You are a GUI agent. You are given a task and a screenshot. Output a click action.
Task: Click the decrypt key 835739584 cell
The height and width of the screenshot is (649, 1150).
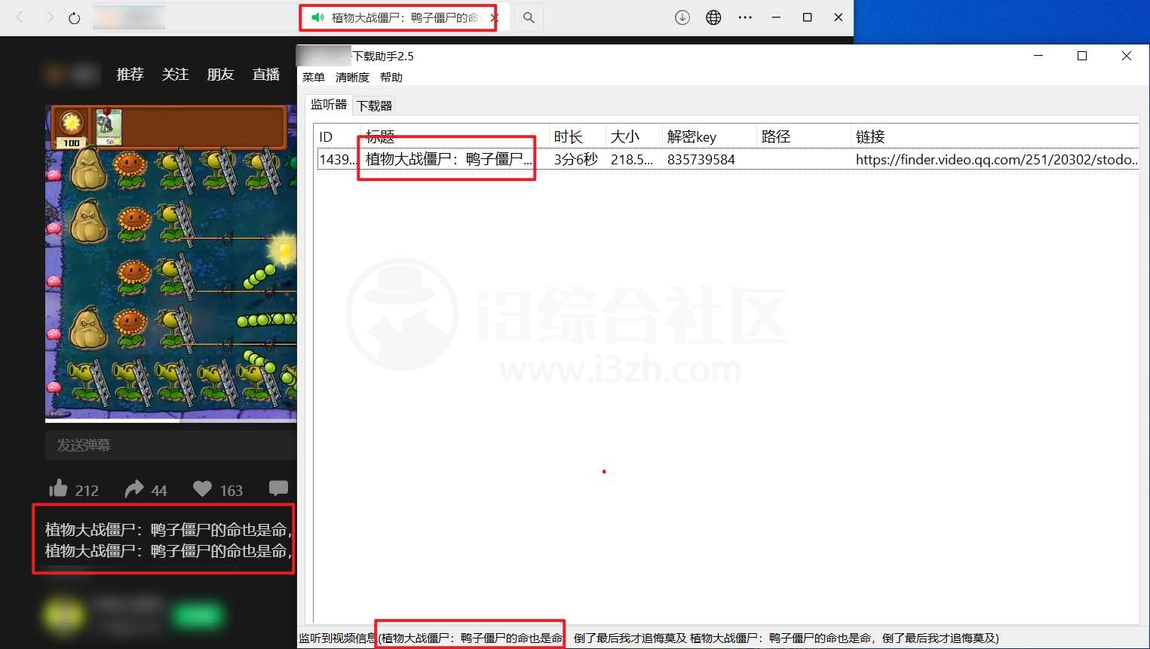click(701, 159)
